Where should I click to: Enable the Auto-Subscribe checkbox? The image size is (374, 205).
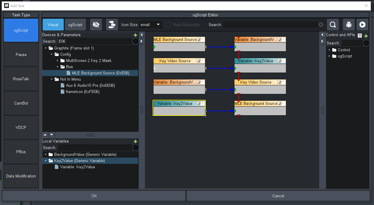[x=168, y=25]
